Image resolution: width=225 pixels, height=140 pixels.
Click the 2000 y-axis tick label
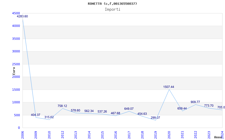tap(16, 77)
